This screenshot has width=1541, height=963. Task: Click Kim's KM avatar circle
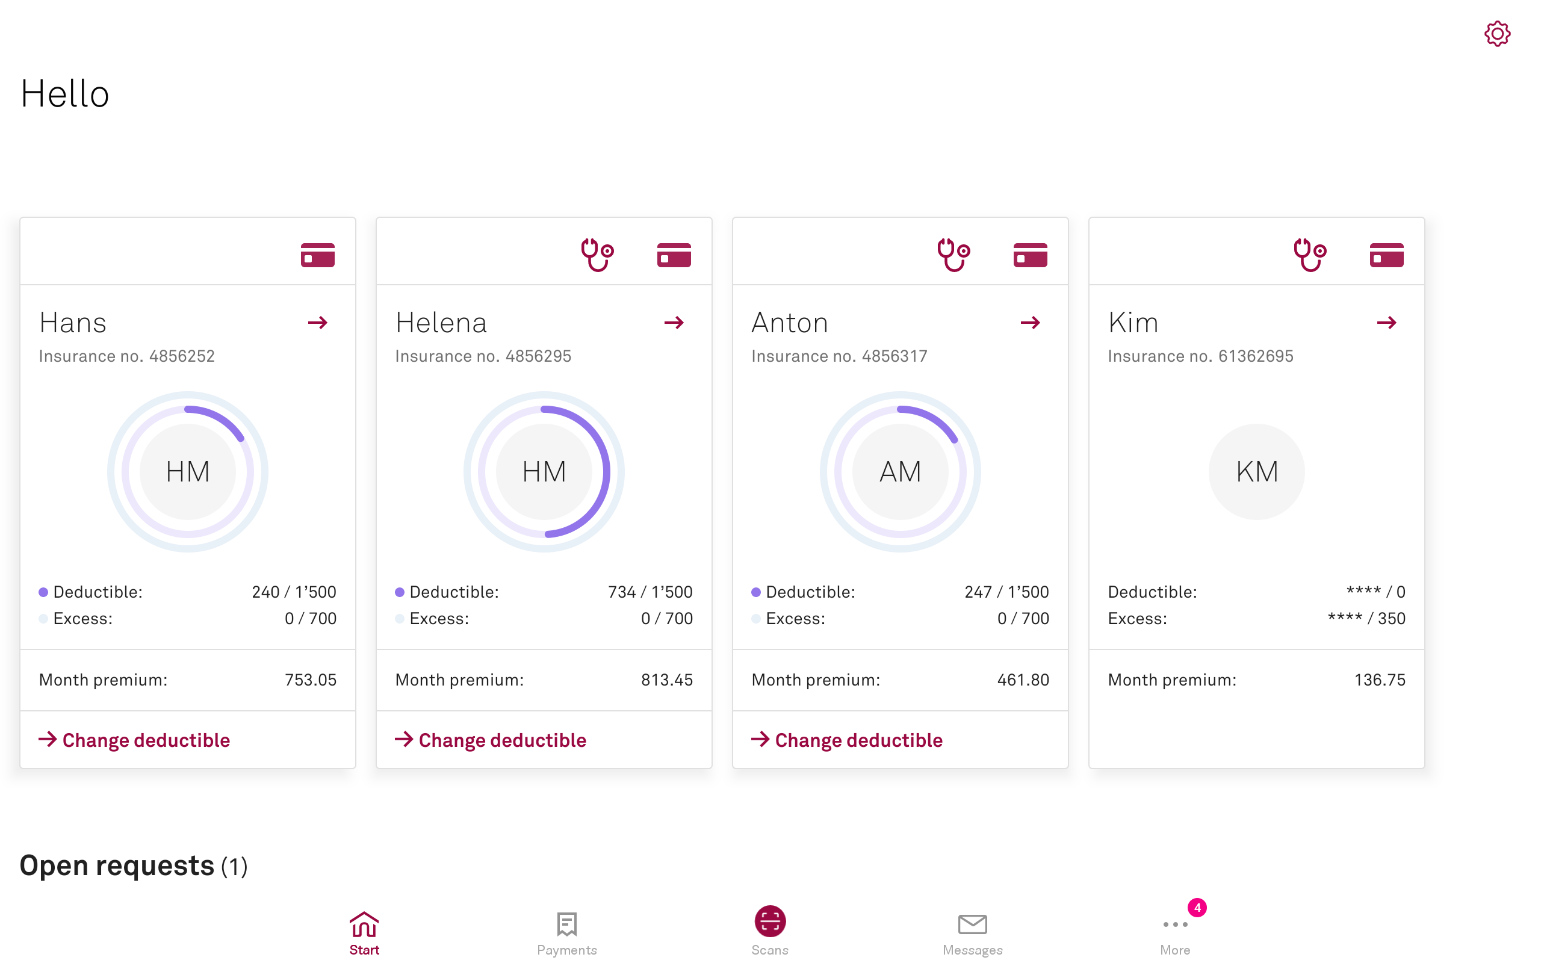[x=1256, y=472]
